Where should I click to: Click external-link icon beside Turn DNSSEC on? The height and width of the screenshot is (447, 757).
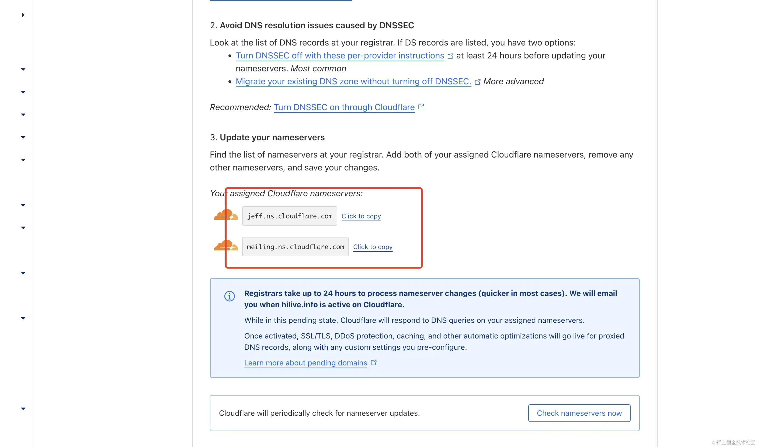point(421,107)
